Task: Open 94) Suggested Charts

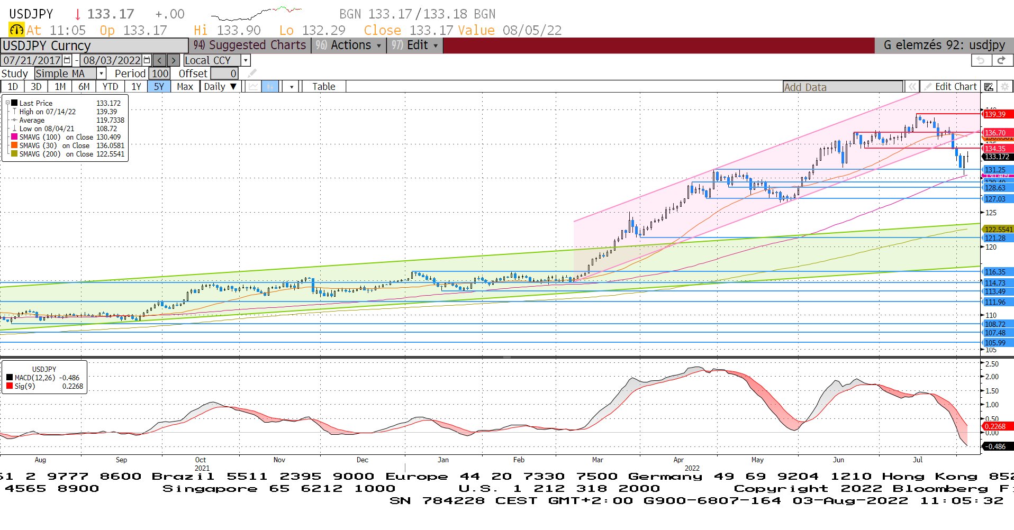Action: 249,45
